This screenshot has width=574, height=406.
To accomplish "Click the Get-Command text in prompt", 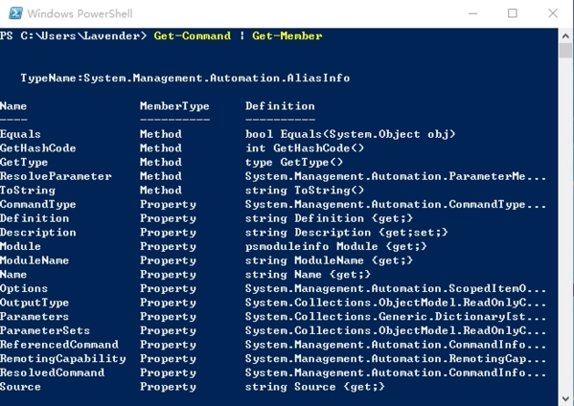I will 193,35.
